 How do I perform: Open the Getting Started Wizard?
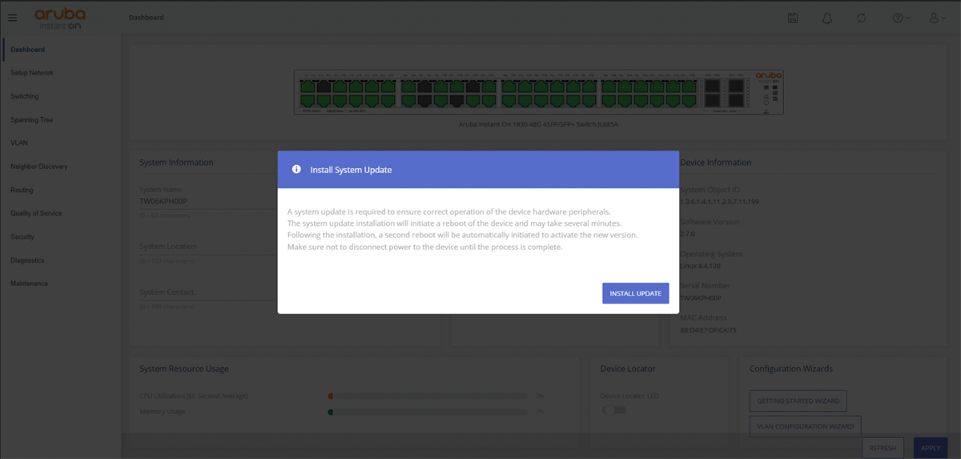coord(798,401)
